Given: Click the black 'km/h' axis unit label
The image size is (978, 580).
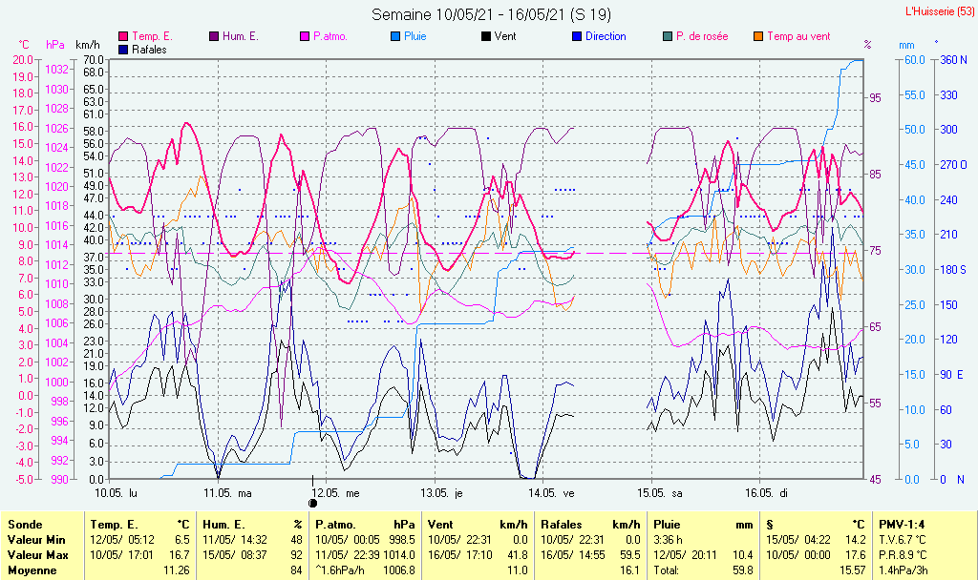Looking at the screenshot, I should pos(88,45).
